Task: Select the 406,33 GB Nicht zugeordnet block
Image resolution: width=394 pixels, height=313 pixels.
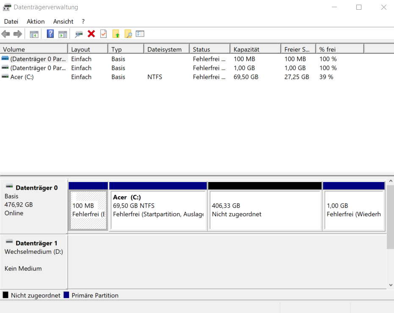Action: (x=265, y=210)
